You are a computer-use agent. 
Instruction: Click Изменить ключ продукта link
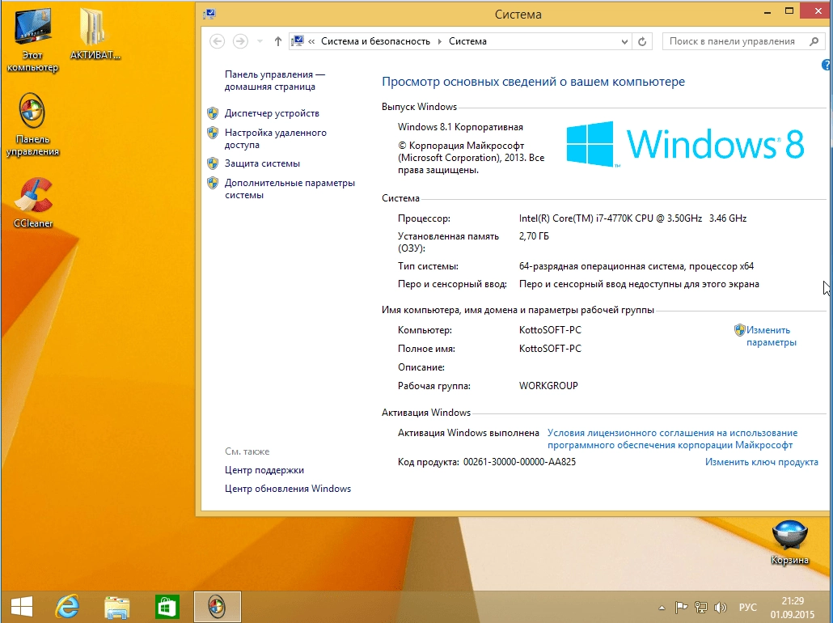(761, 462)
